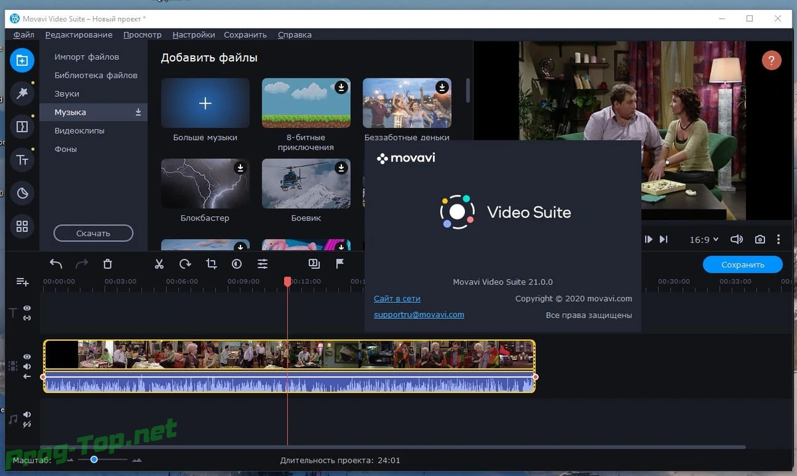Viewport: 797px width, 476px height.
Task: Open the Просмотр menu
Action: pyautogui.click(x=142, y=35)
